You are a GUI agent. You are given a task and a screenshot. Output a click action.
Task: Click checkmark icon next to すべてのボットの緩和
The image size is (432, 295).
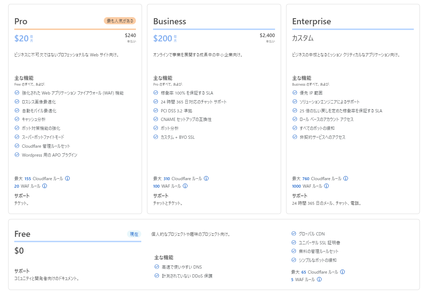[295, 128]
